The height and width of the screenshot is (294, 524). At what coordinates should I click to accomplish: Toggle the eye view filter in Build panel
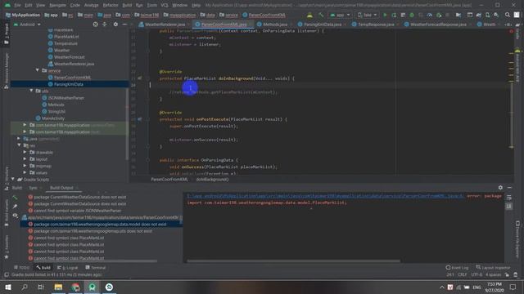pyautogui.click(x=15, y=216)
